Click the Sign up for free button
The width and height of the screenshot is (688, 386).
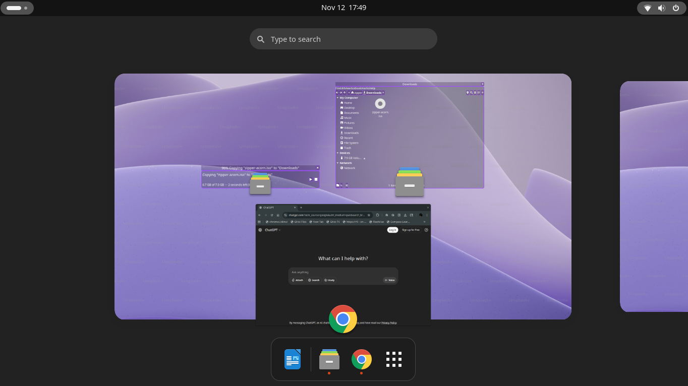pos(411,230)
